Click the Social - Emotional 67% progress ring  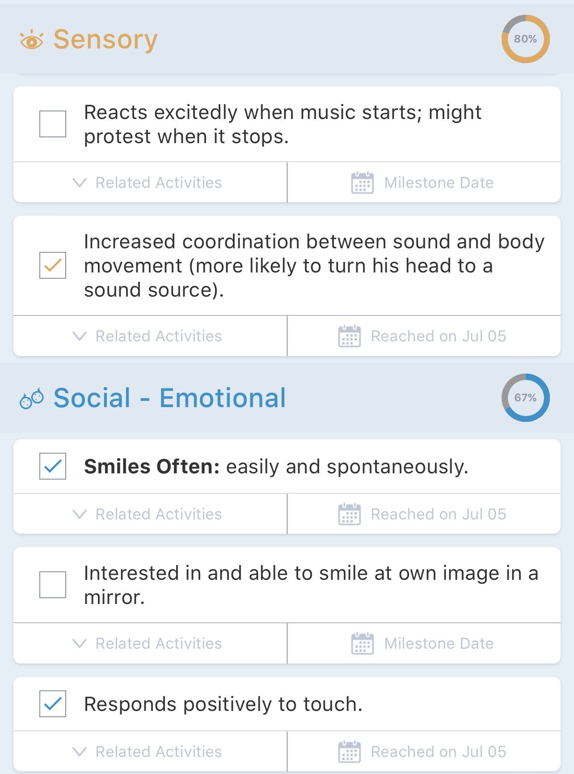(525, 398)
